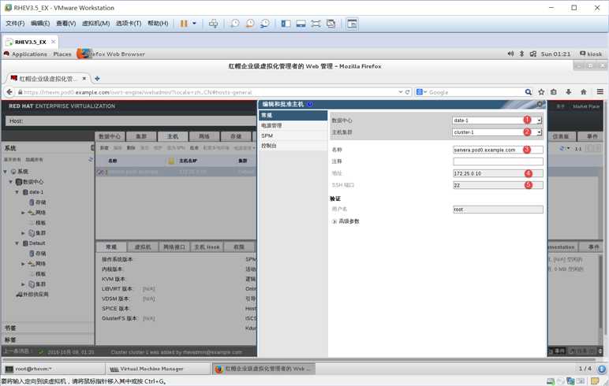Go back in Firefox

[x=9, y=92]
